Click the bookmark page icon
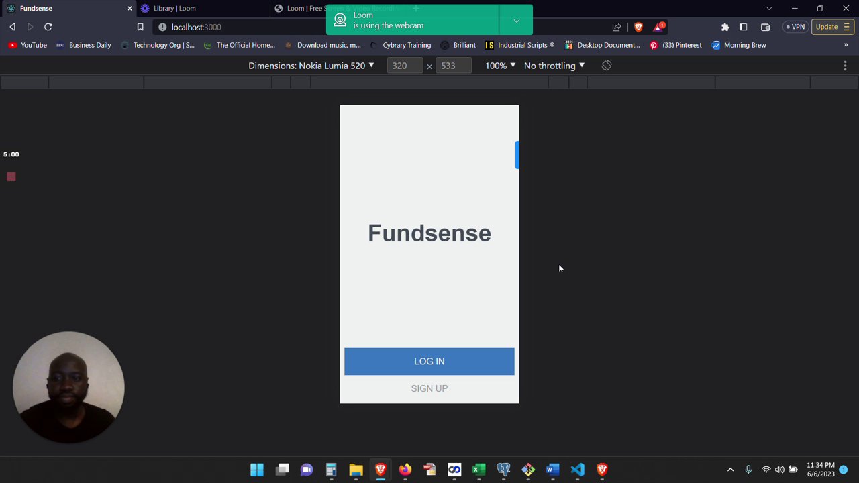 pos(140,27)
